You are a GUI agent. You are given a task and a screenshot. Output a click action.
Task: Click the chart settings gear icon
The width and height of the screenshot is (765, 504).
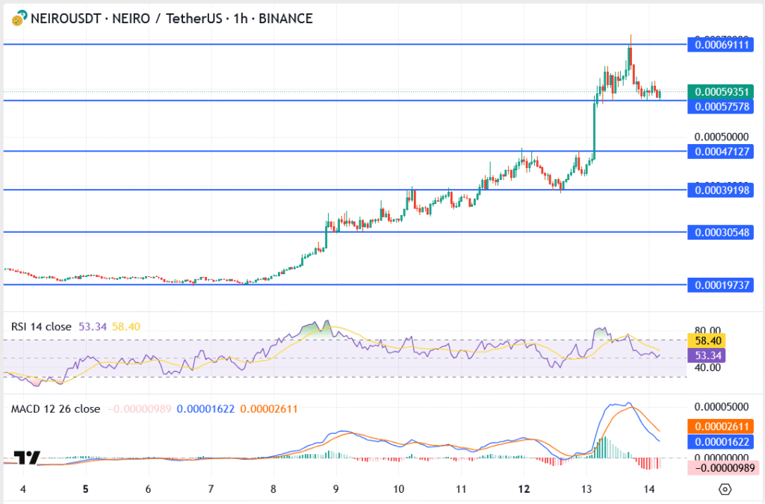[724, 489]
